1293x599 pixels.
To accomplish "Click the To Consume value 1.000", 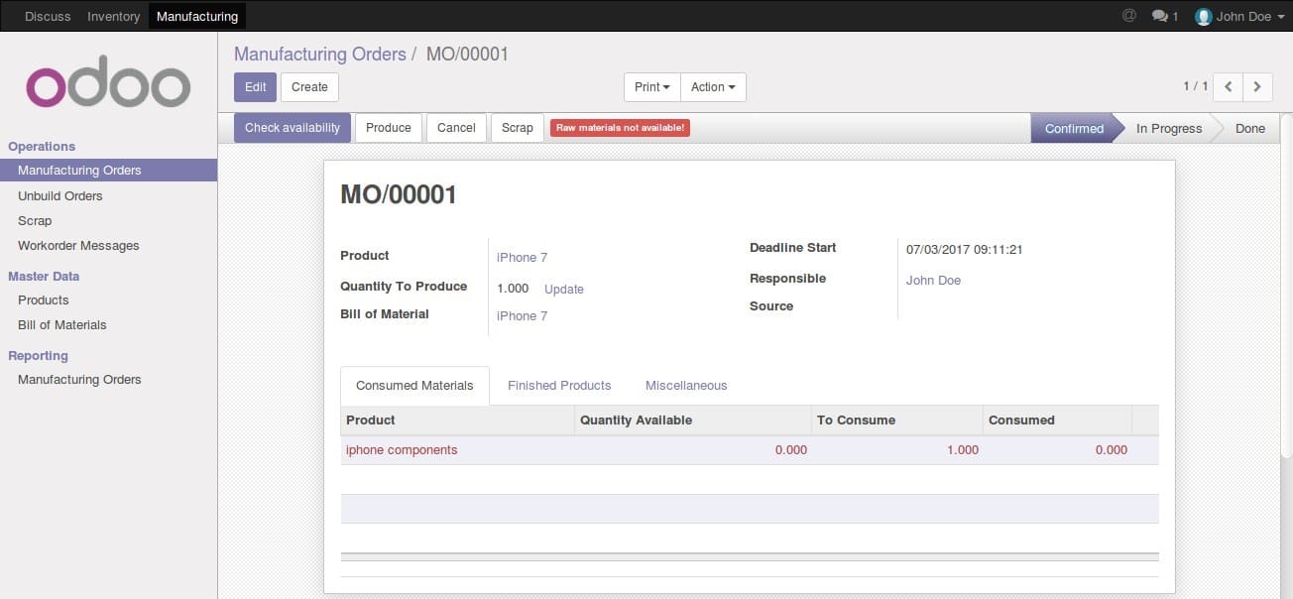I will coord(963,450).
